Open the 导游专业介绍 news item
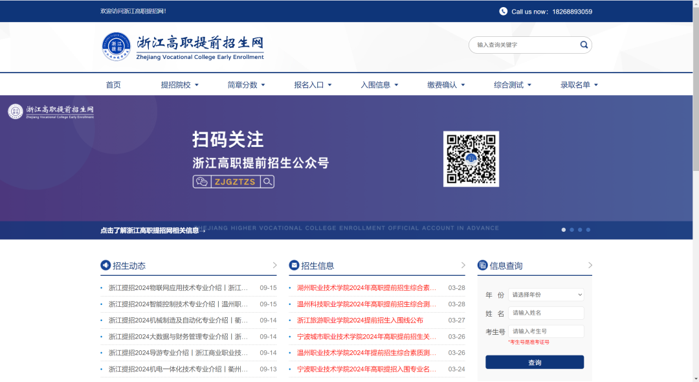Screen dimensions: 699x382 point(179,353)
